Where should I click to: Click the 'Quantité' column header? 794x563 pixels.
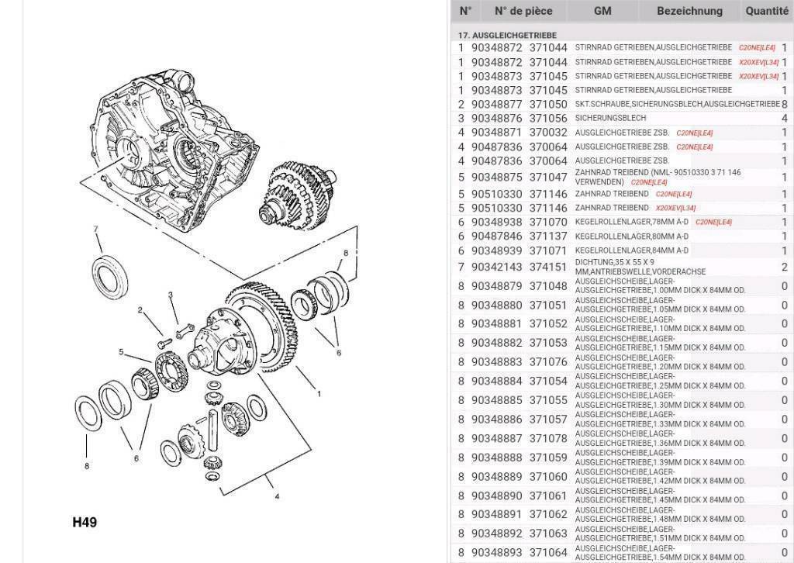click(766, 11)
